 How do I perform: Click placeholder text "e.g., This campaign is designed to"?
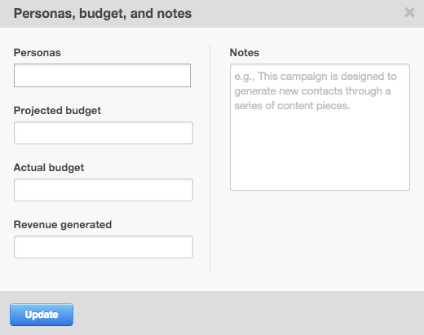point(316,77)
